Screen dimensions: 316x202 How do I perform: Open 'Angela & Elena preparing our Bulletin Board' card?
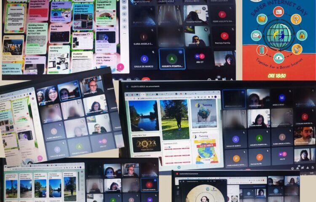[x=83, y=16]
